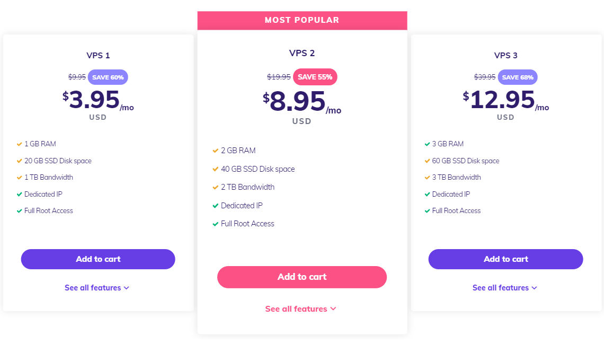Click the green check beside VPS 3 Dedicated IP

pos(427,195)
